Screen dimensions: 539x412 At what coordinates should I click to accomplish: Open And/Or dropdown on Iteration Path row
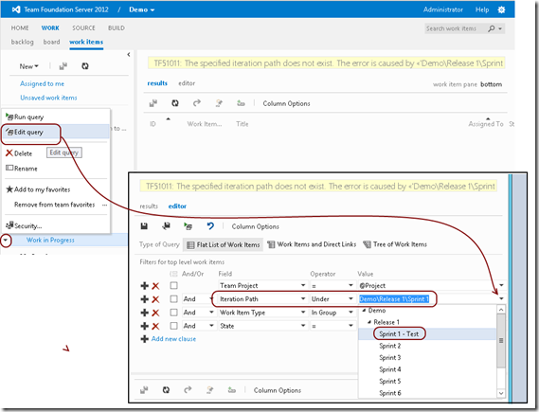click(212, 299)
